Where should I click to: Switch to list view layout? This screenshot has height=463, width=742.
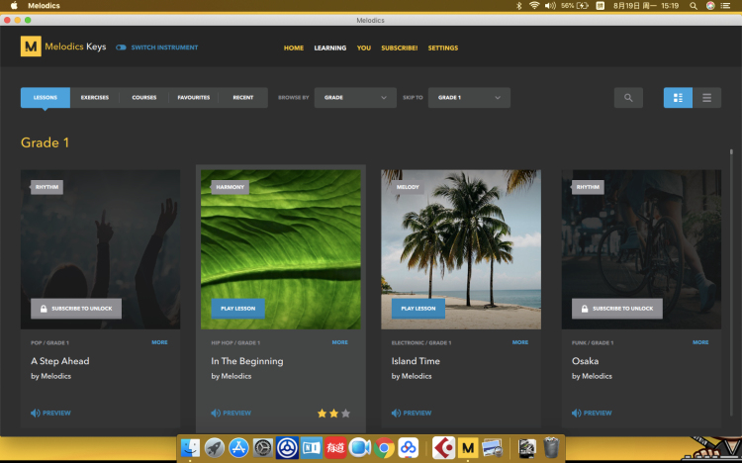pyautogui.click(x=706, y=98)
